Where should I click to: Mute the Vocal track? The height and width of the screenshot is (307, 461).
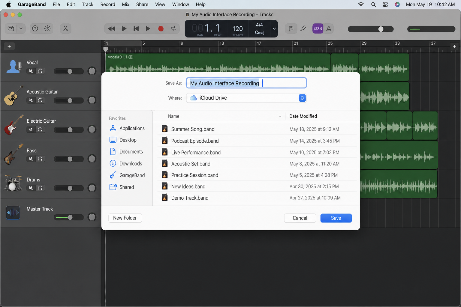(31, 71)
